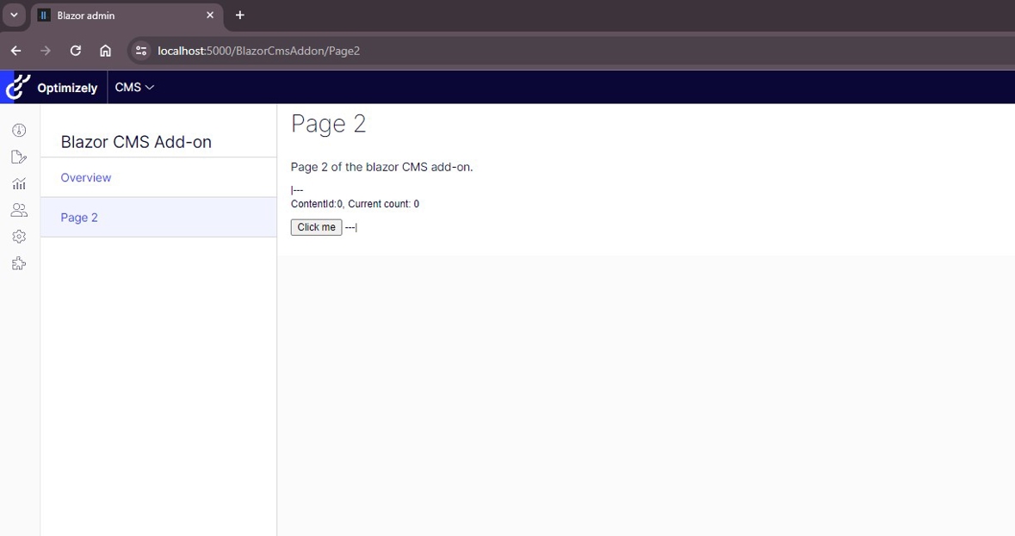This screenshot has height=536, width=1015.
Task: Click the Blazor CMS Add-on heading
Action: [x=135, y=141]
